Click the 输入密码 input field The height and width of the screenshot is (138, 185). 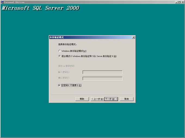[102, 72]
